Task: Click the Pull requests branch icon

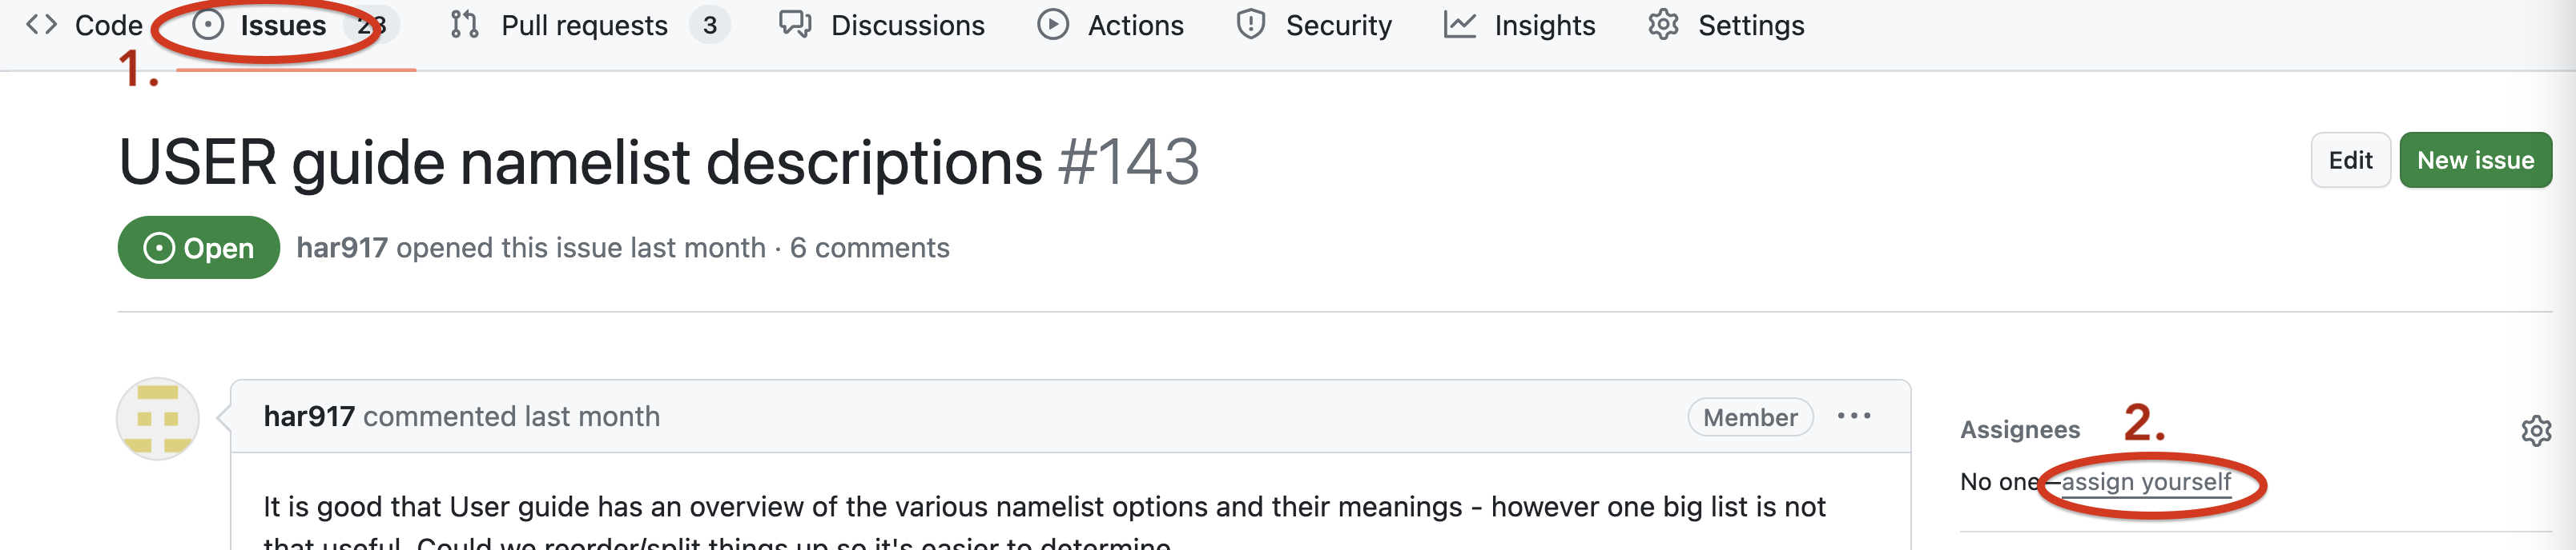Action: (464, 24)
